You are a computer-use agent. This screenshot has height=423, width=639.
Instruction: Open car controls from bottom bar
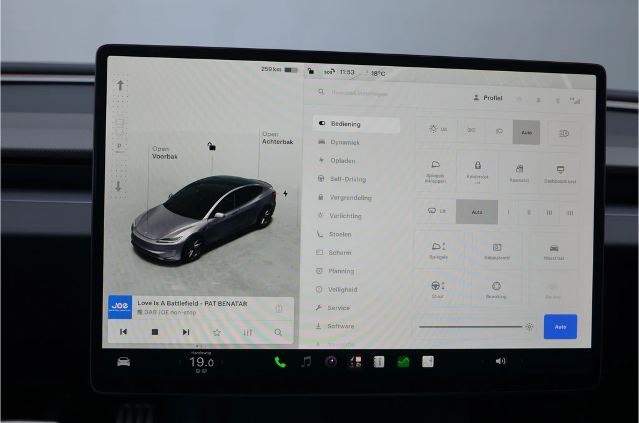click(124, 362)
